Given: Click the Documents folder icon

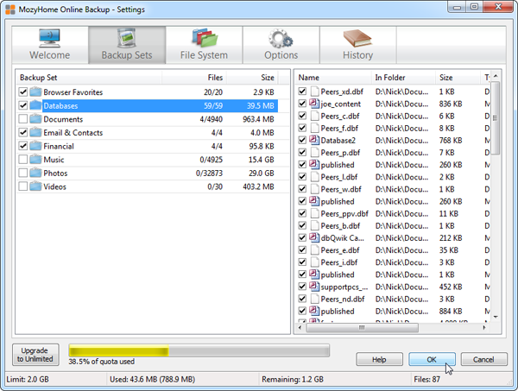Looking at the screenshot, I should coord(35,119).
